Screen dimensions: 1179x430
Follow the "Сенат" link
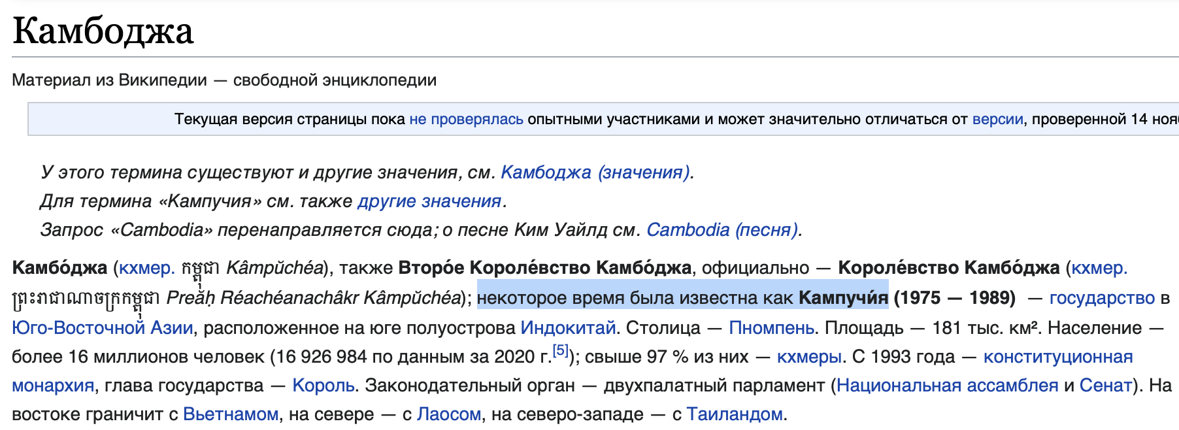pos(1105,386)
